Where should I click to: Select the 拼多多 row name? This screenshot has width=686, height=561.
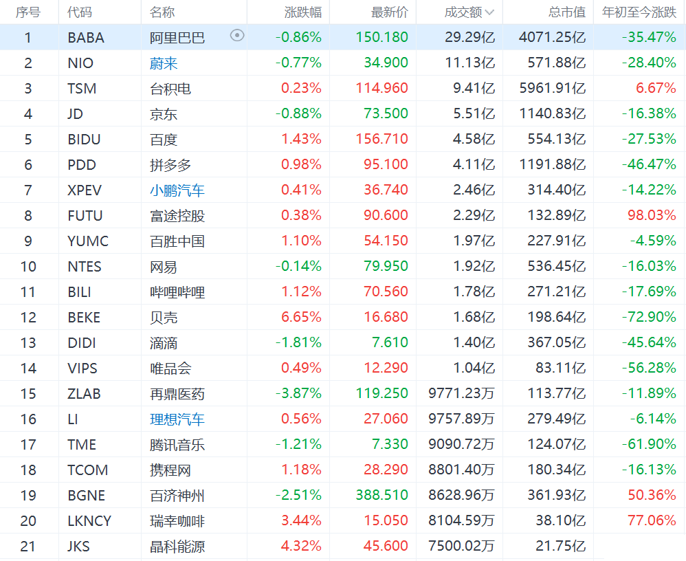(x=170, y=165)
